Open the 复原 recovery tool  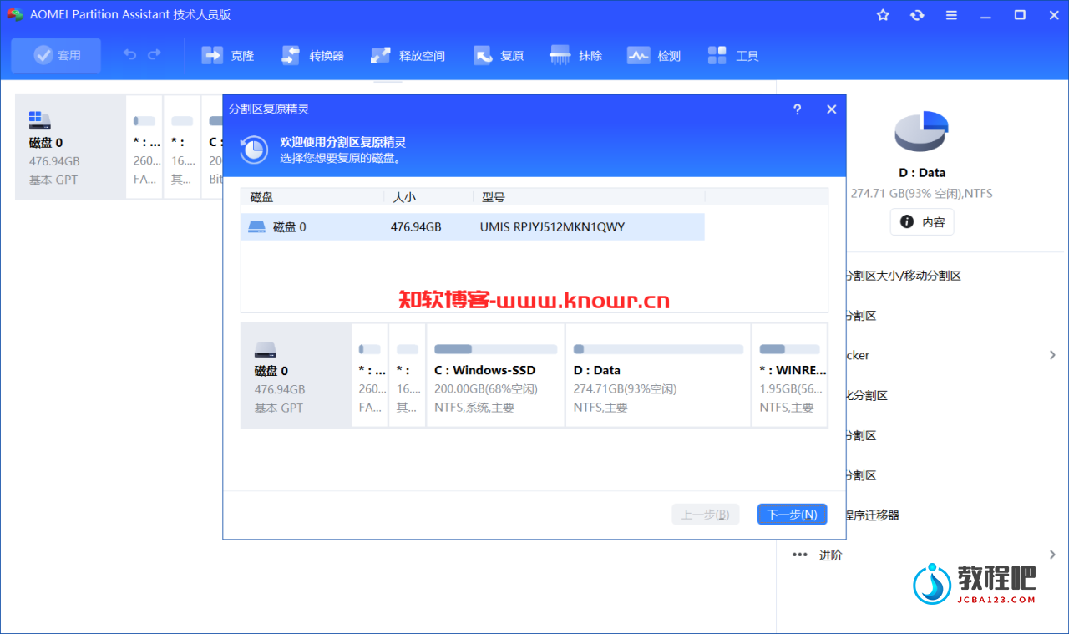tap(499, 56)
